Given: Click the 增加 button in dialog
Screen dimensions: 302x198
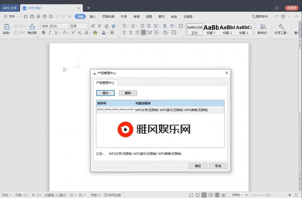Looking at the screenshot, I should pyautogui.click(x=105, y=93).
